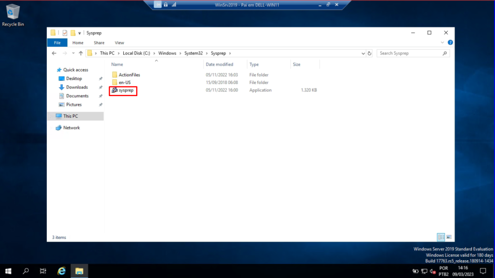
Task: Switch to details view layout
Action: coord(441,237)
